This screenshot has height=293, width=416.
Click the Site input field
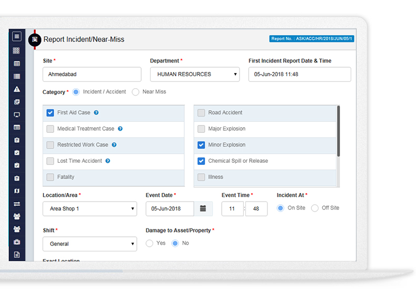(92, 75)
